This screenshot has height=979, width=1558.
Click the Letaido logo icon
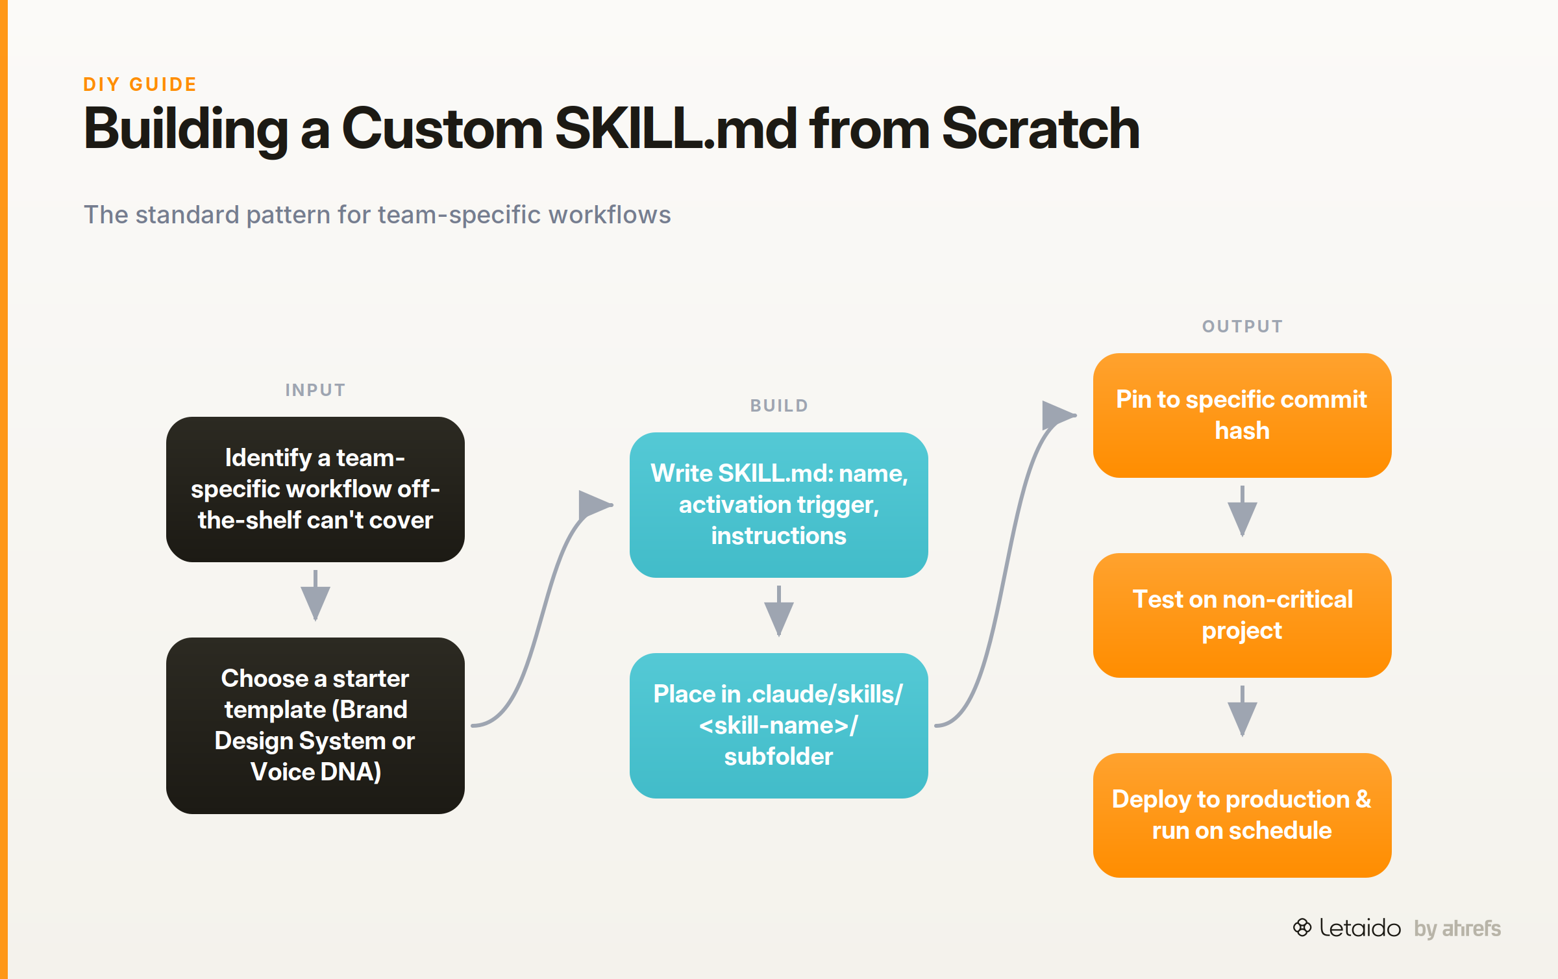1302,928
